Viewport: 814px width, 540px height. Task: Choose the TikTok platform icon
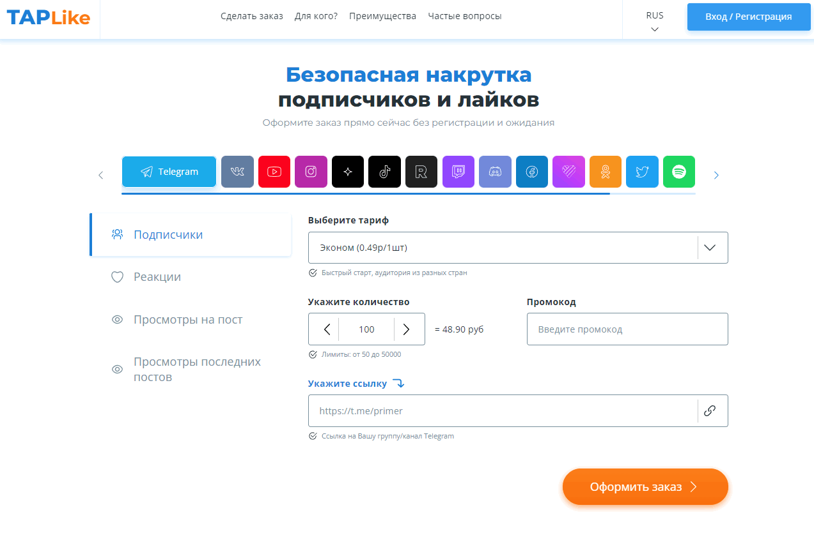(x=384, y=172)
